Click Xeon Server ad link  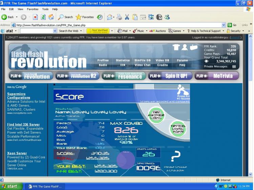tap(17, 153)
